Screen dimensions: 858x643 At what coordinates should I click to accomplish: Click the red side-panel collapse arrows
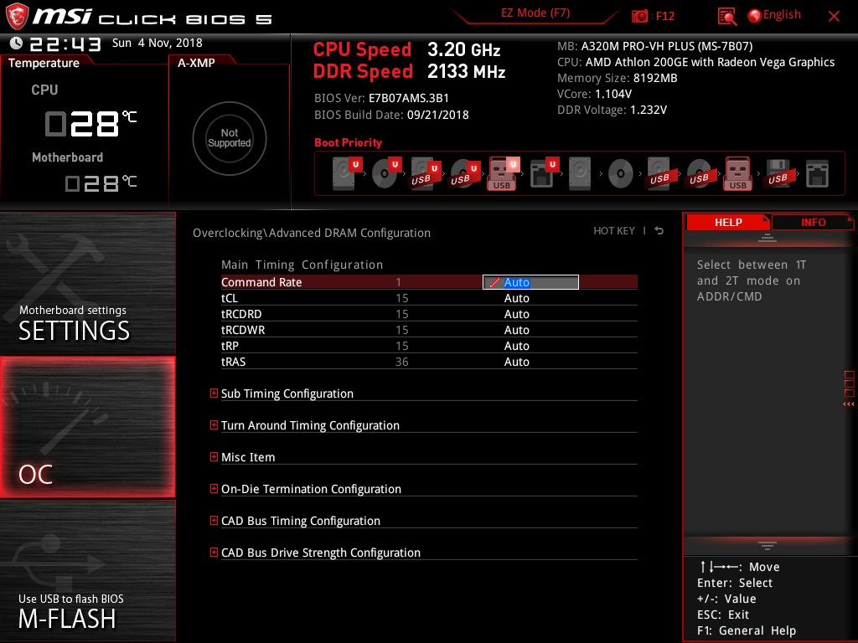coord(849,404)
